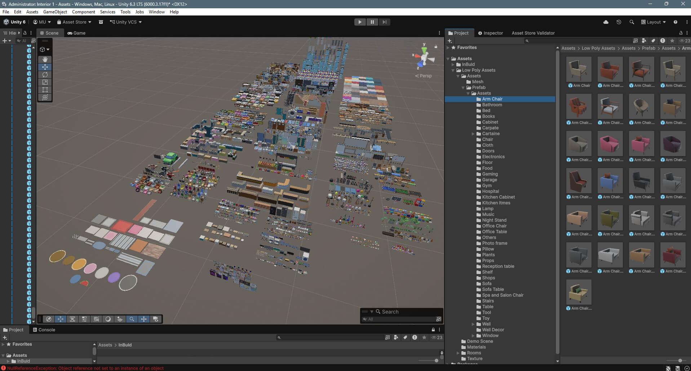
Task: Toggle the Hierarchy panel lock
Action: click(x=25, y=33)
